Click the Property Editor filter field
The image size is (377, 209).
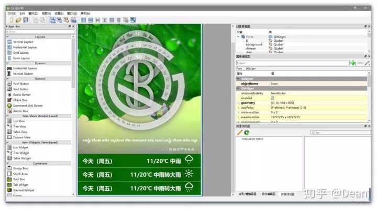click(293, 63)
